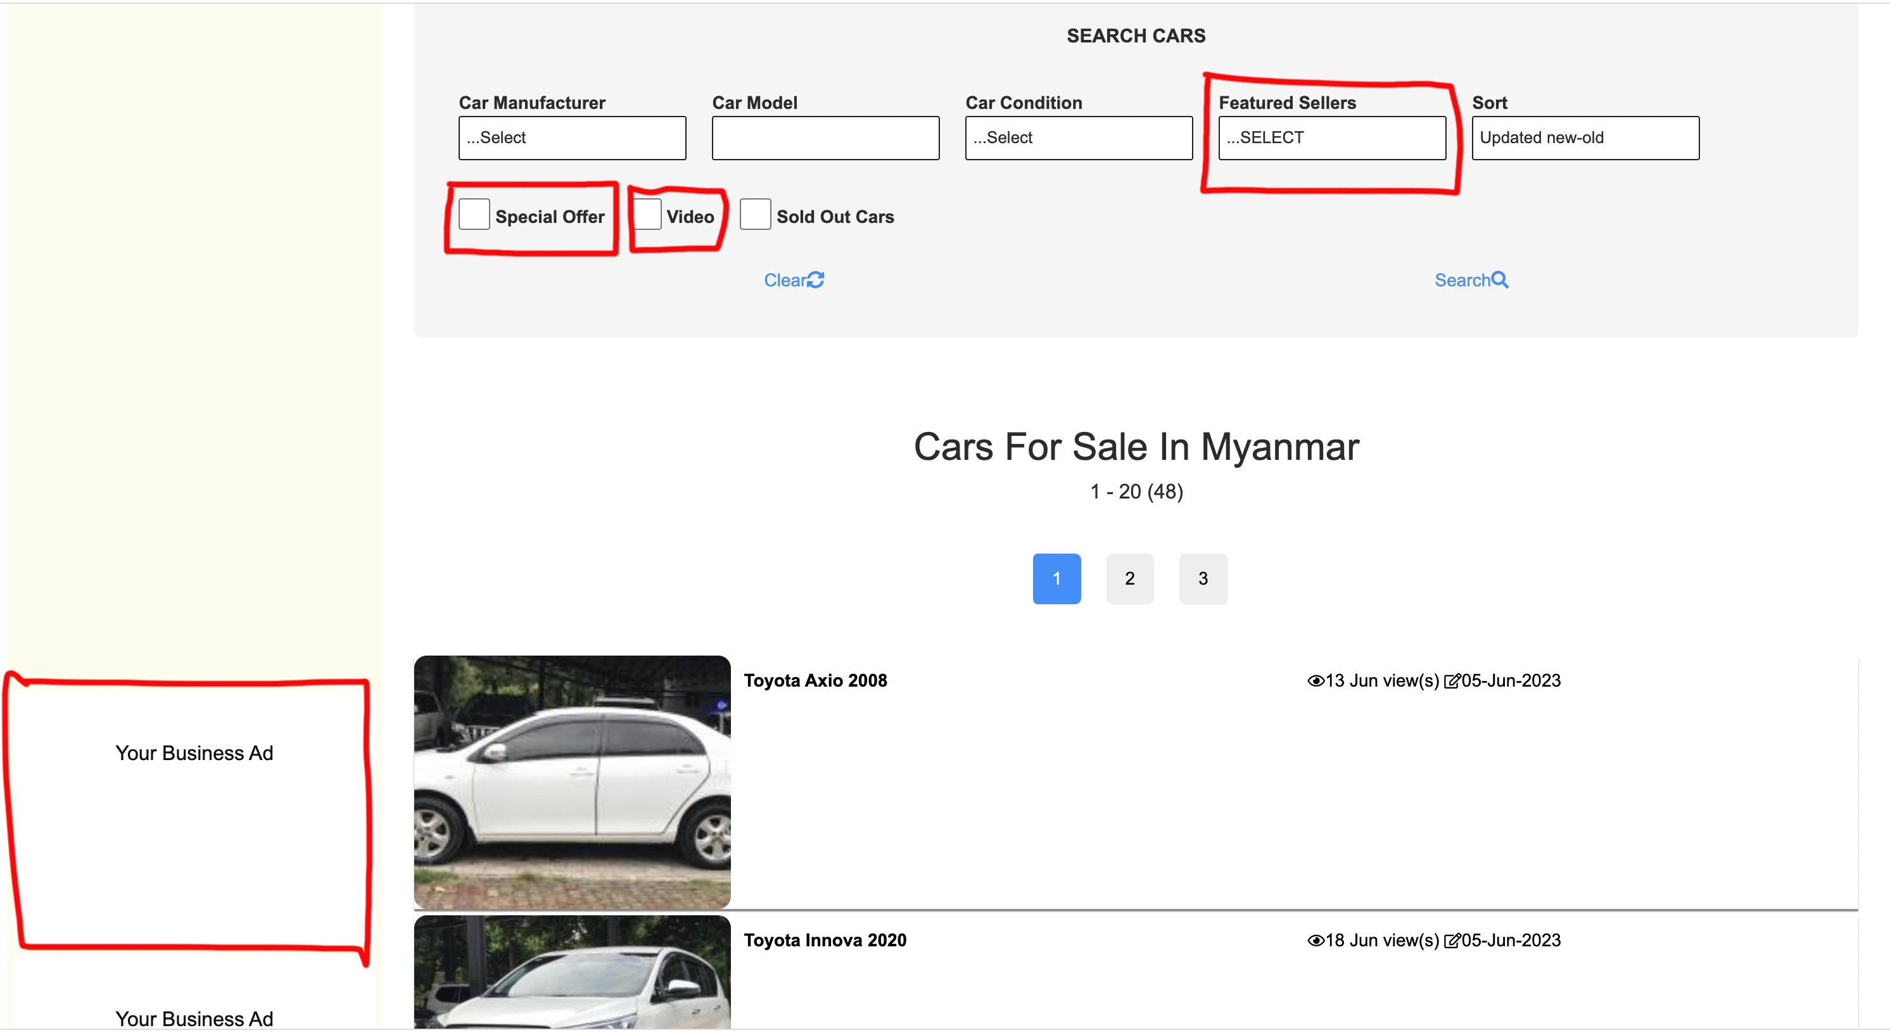Open the Sort dropdown showing Updated new-old

point(1585,138)
